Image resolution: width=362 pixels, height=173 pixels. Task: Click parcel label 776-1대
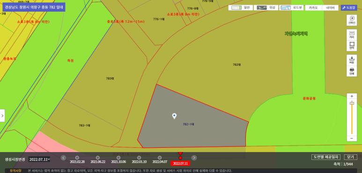[x=159, y=19]
